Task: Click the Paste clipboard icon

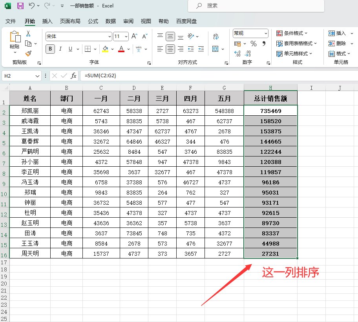Action: [15, 37]
